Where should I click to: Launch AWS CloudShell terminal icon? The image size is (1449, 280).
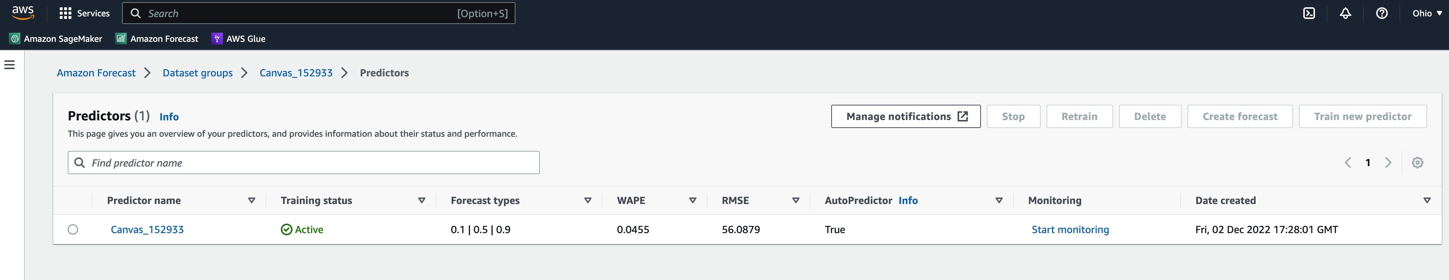point(1309,13)
